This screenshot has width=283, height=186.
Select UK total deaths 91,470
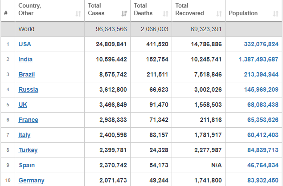click(159, 105)
